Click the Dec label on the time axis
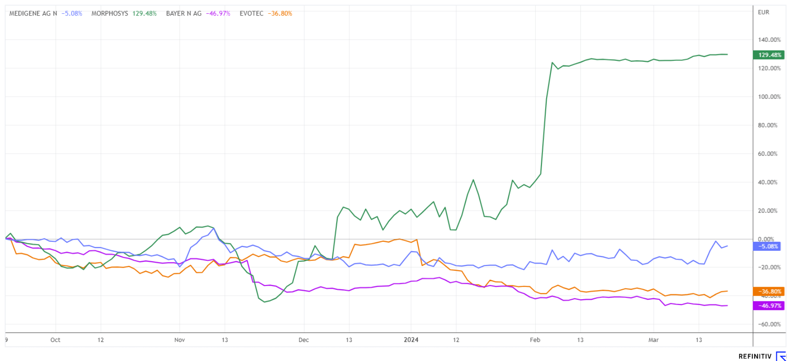This screenshot has height=361, width=791. pyautogui.click(x=304, y=340)
